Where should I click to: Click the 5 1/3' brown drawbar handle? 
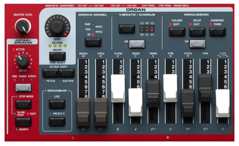pos(101,112)
